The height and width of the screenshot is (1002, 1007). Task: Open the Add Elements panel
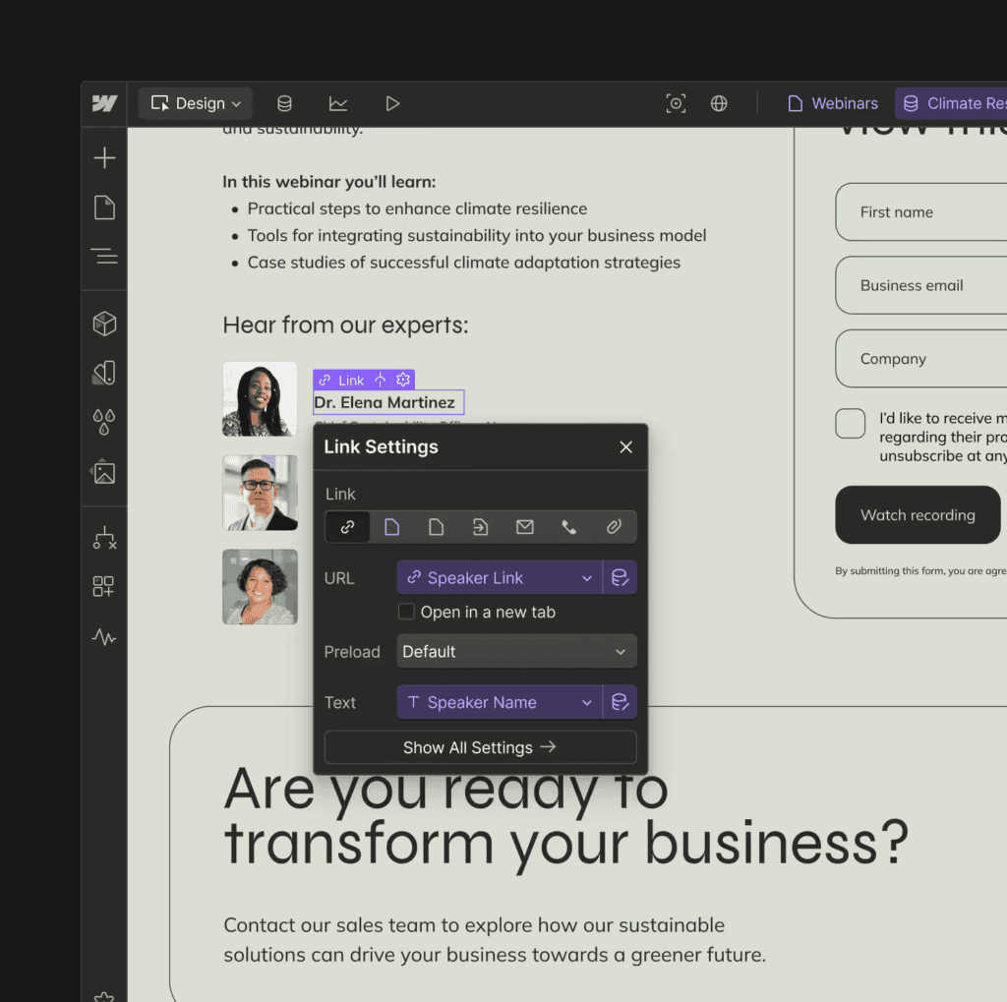[x=104, y=157]
